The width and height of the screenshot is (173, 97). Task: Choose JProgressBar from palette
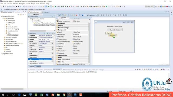tap(61, 51)
